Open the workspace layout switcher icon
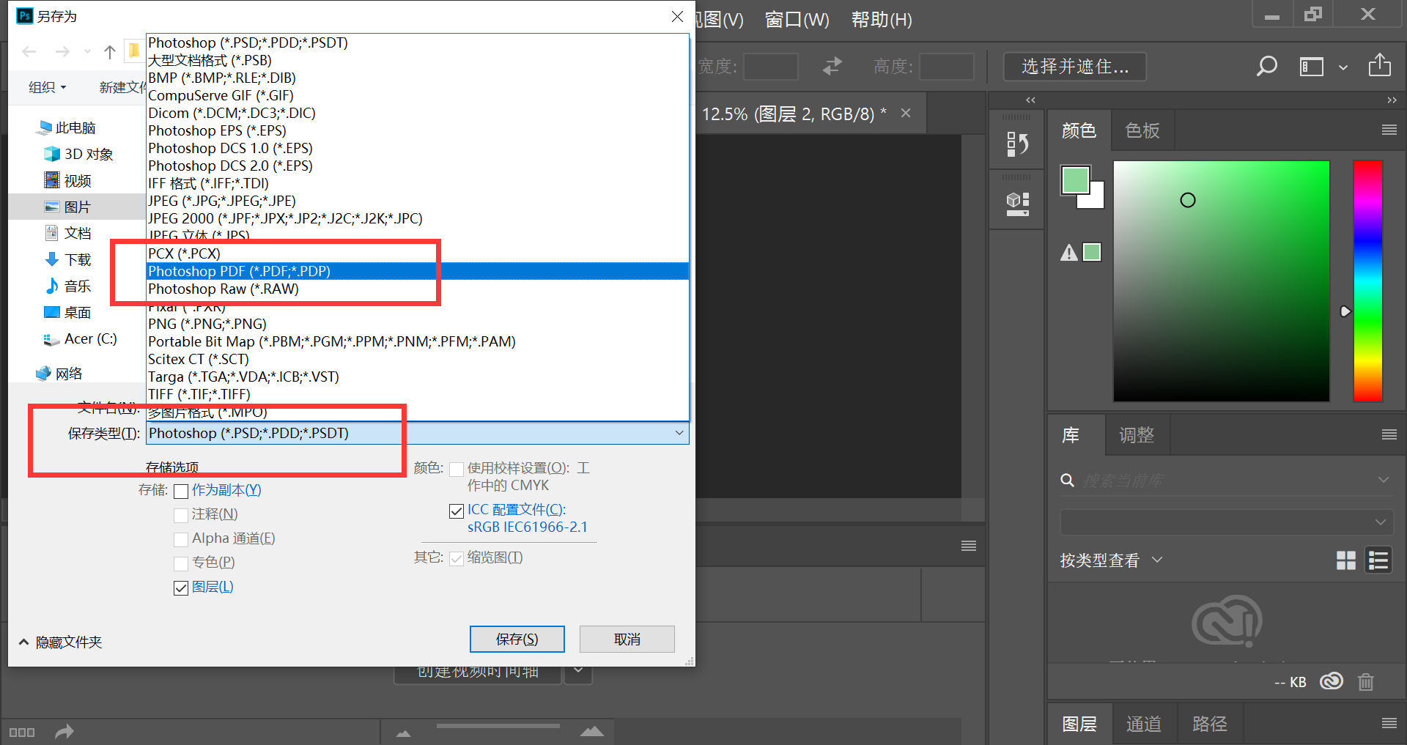This screenshot has height=745, width=1407. [x=1312, y=67]
